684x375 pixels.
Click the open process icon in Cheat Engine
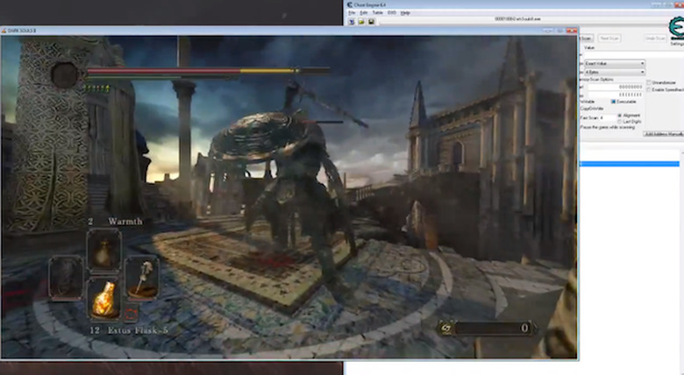351,22
